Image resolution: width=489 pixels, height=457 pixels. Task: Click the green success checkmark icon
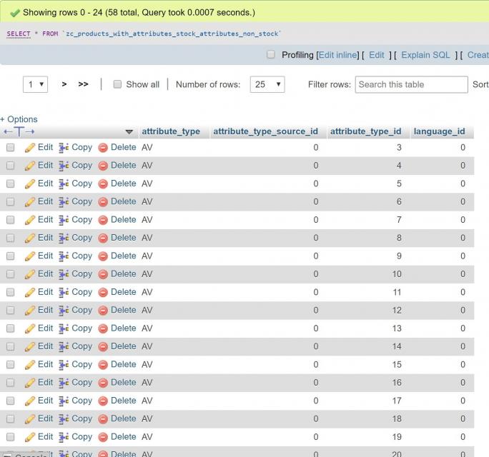coord(15,13)
